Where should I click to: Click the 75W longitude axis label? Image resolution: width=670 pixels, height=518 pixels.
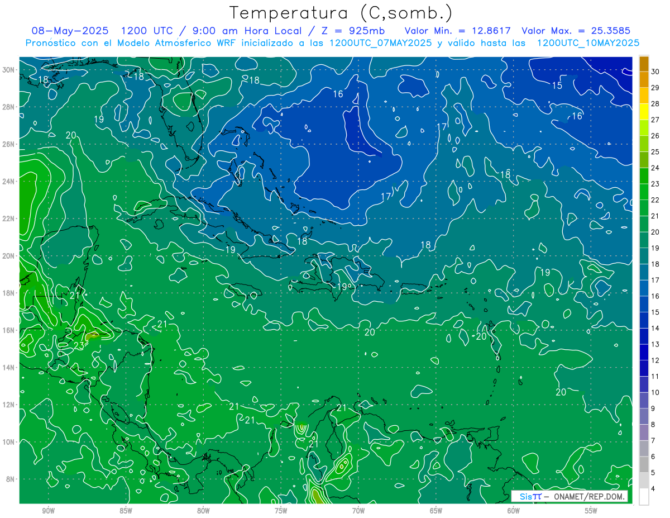click(281, 511)
